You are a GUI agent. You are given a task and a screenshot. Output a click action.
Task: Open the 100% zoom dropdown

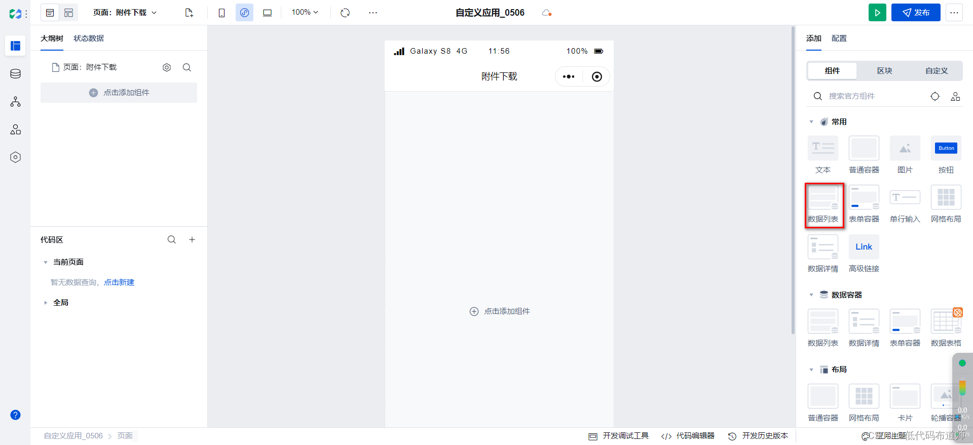coord(305,12)
